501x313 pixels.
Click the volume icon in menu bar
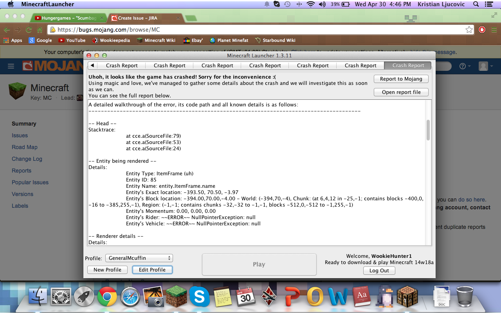click(322, 4)
